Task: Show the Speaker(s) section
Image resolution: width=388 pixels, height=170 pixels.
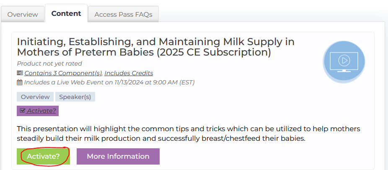Action: tap(75, 97)
